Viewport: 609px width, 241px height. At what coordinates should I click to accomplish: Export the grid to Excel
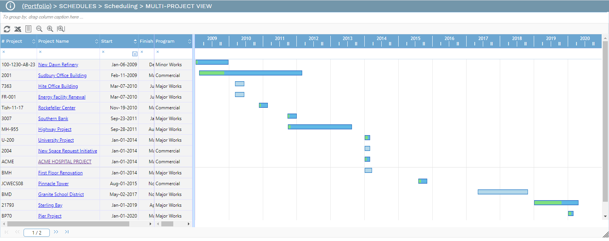point(18,29)
